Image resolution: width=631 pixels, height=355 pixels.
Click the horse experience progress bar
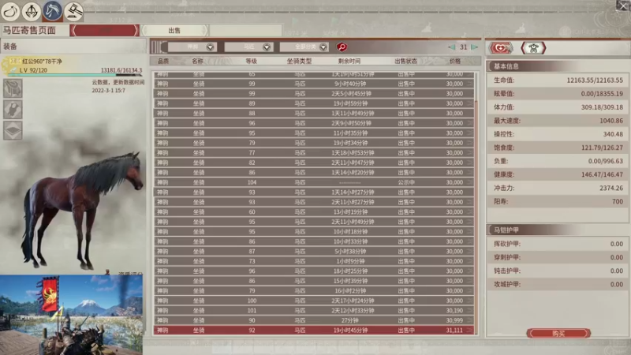click(75, 75)
